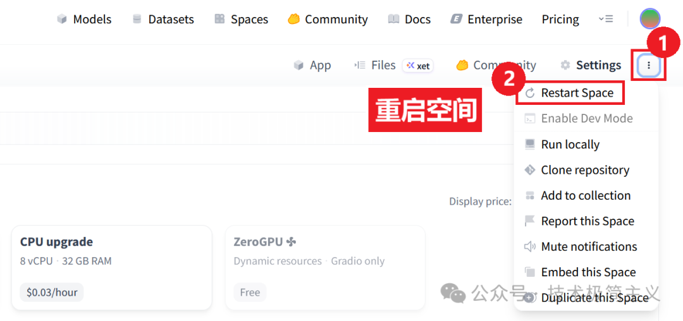This screenshot has width=683, height=321.
Task: Choose Embed this Space
Action: click(x=586, y=272)
